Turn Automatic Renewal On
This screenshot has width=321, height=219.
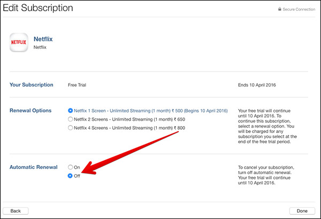pyautogui.click(x=70, y=167)
